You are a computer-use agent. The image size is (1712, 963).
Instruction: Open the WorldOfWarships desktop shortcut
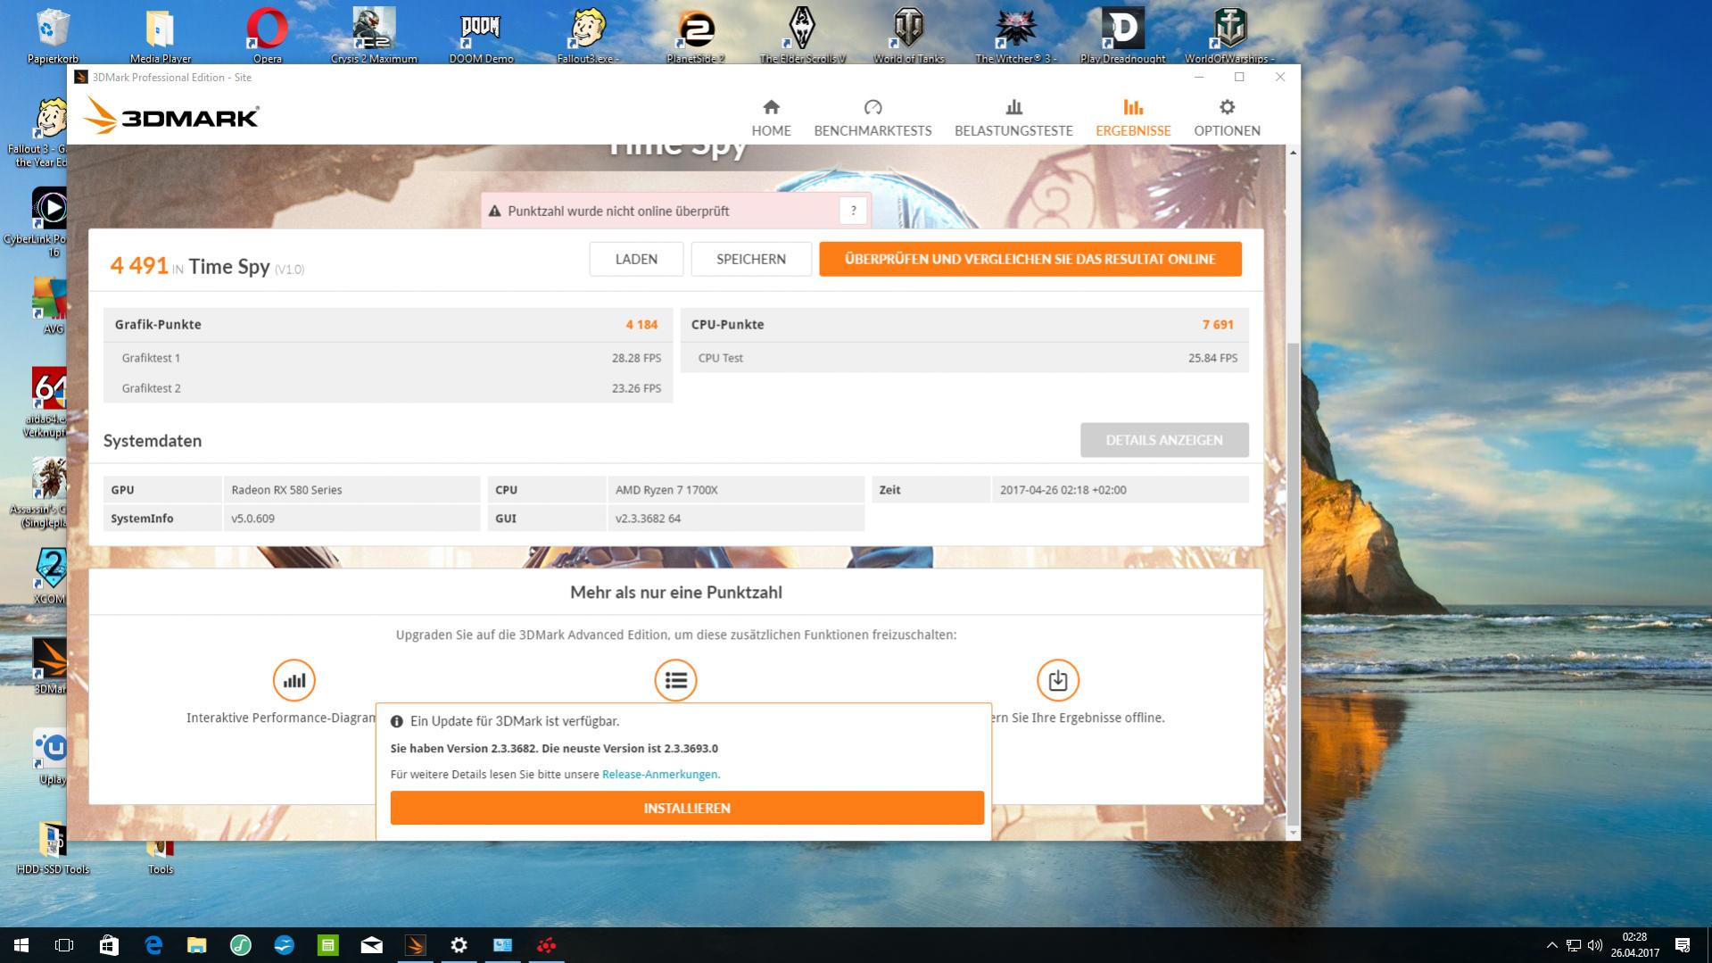pyautogui.click(x=1229, y=34)
